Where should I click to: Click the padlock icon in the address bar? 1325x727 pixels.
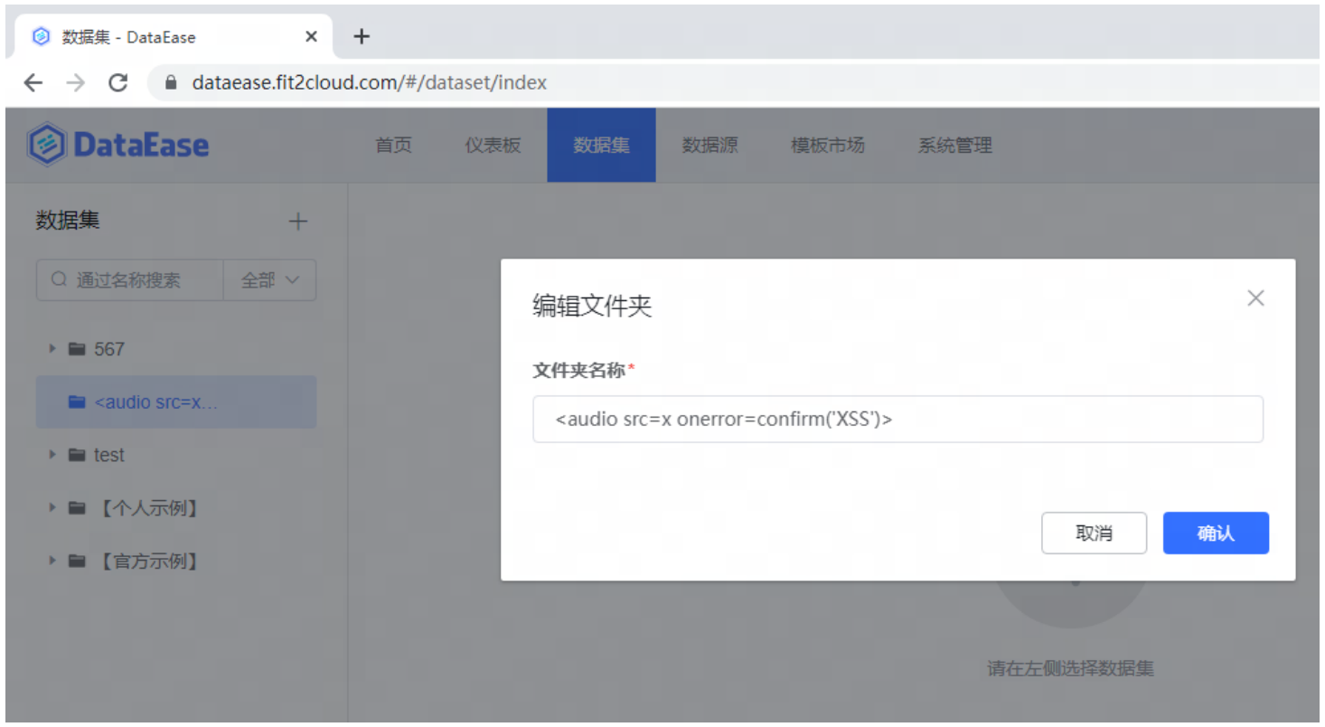[x=171, y=82]
